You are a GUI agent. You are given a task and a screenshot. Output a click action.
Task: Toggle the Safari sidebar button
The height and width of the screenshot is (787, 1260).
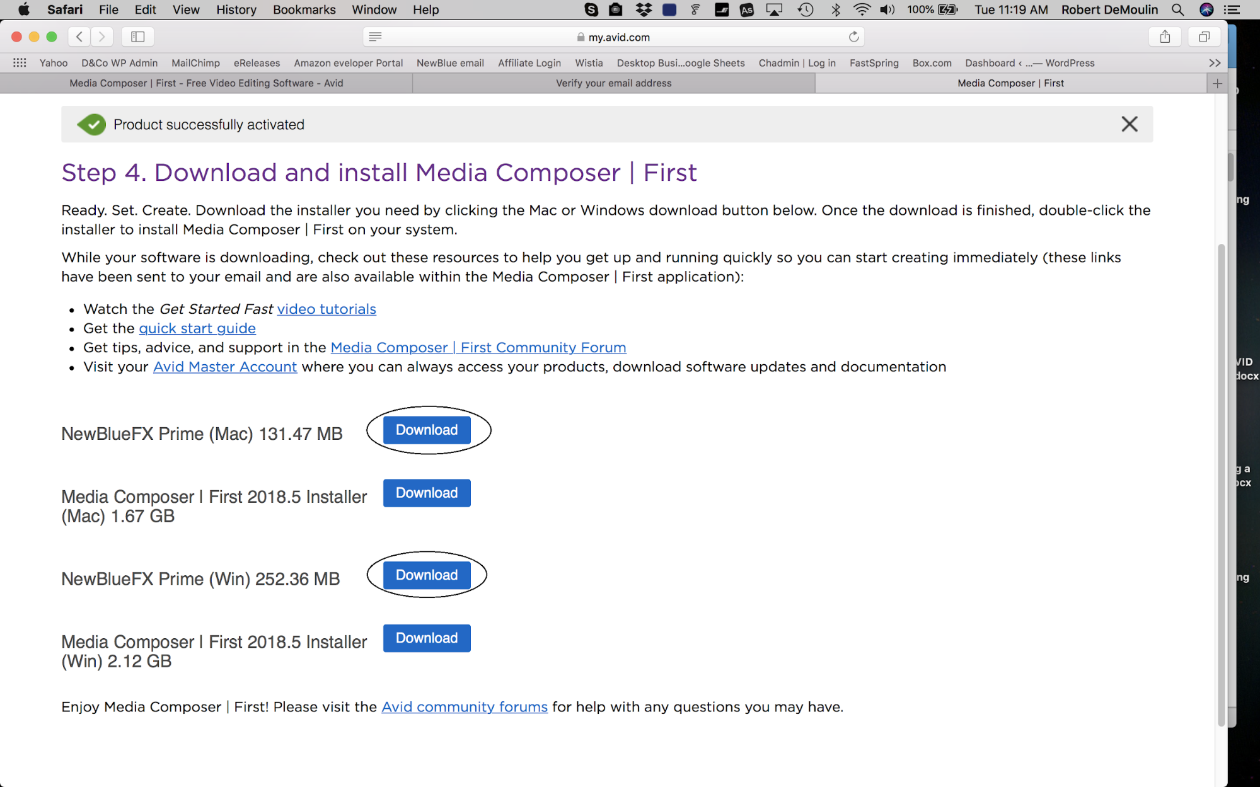(137, 37)
